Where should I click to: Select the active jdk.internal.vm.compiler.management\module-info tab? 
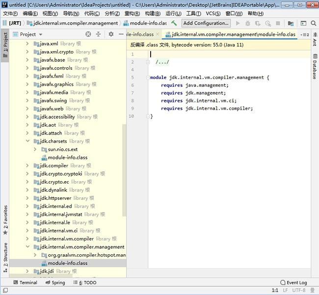click(231, 34)
